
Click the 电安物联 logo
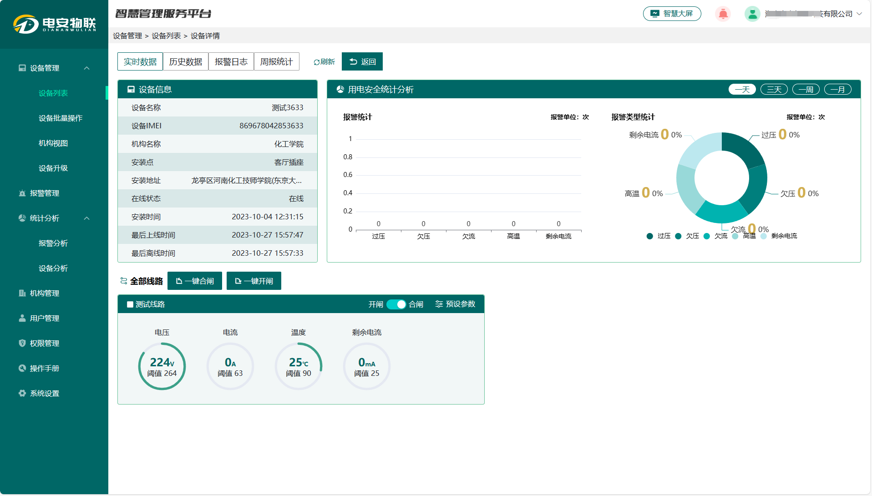click(54, 24)
